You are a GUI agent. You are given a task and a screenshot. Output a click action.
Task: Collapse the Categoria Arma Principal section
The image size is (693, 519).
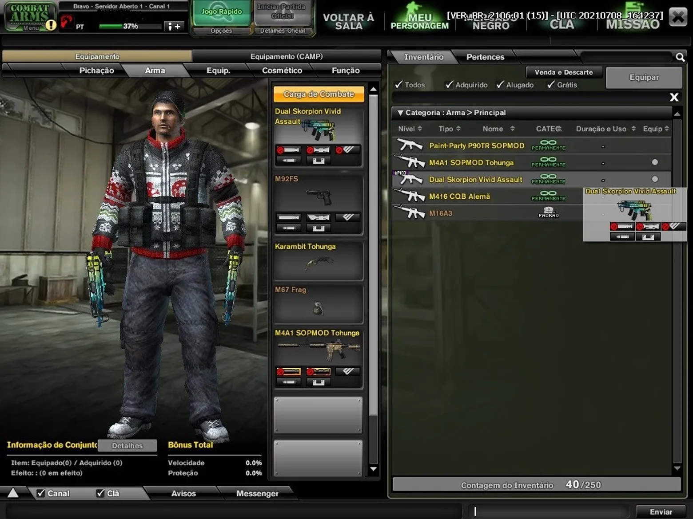(x=400, y=113)
